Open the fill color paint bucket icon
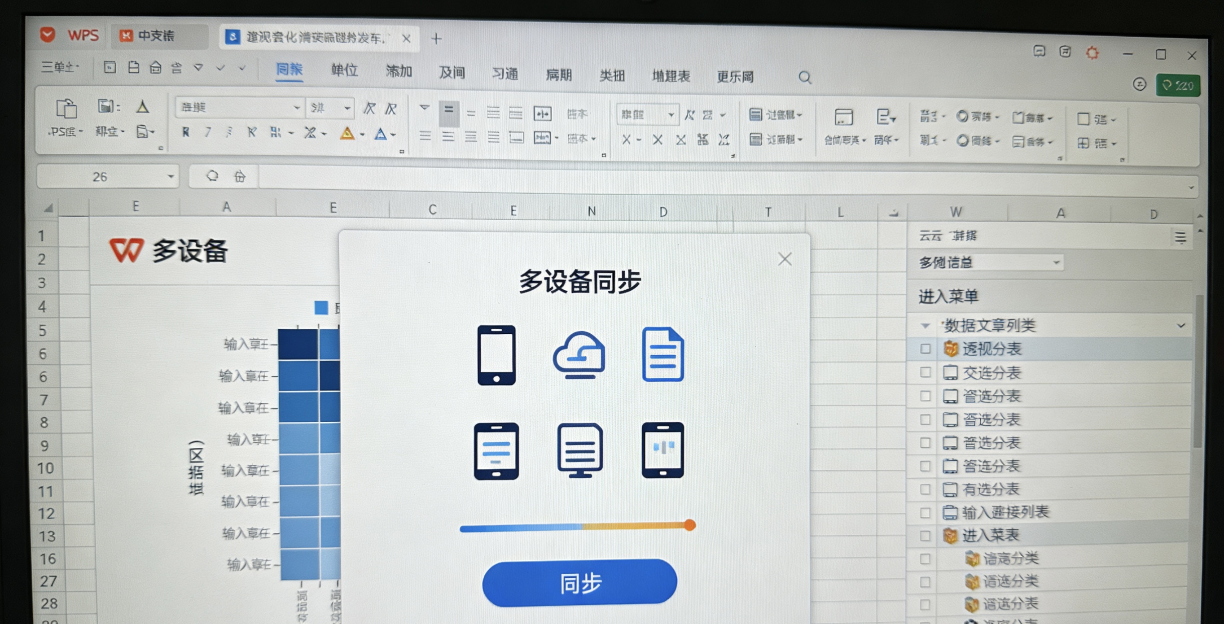 (347, 133)
